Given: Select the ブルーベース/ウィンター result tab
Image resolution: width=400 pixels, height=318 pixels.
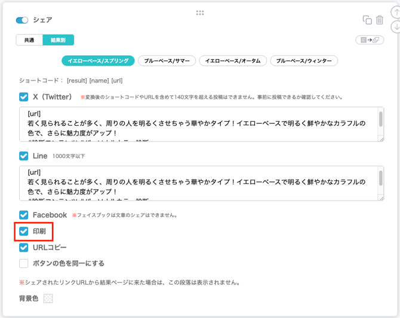Looking at the screenshot, I should [304, 61].
